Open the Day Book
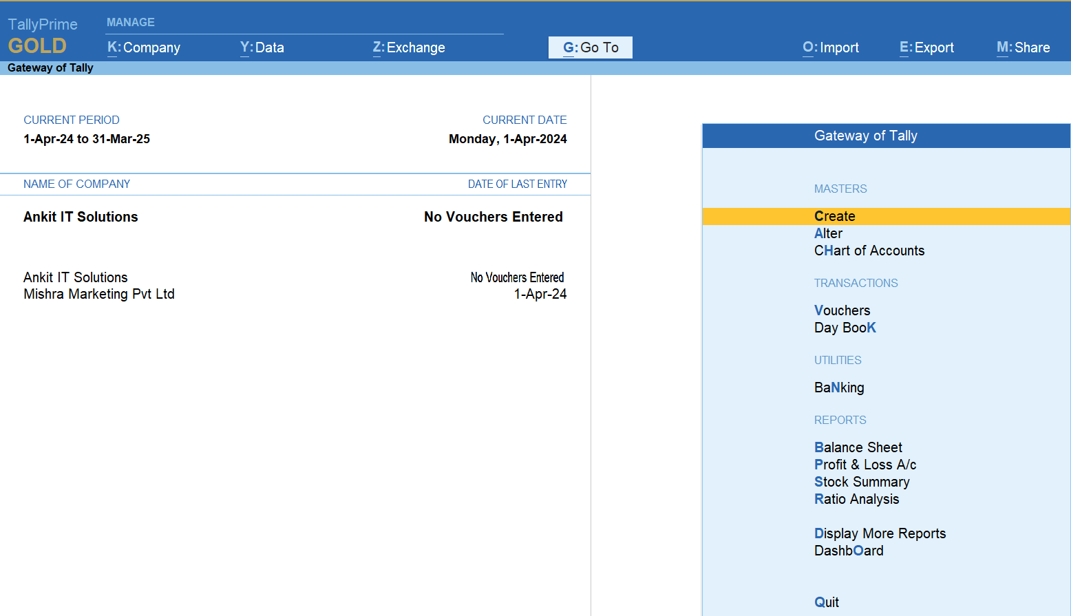Screen dimensions: 1071x616 pyautogui.click(x=845, y=328)
